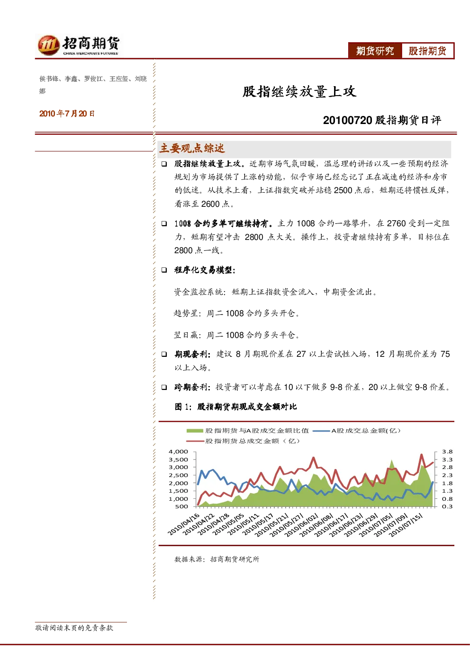Click the red legend line for 股指期货总成交金额
This screenshot has width=470, height=664.
195,441
